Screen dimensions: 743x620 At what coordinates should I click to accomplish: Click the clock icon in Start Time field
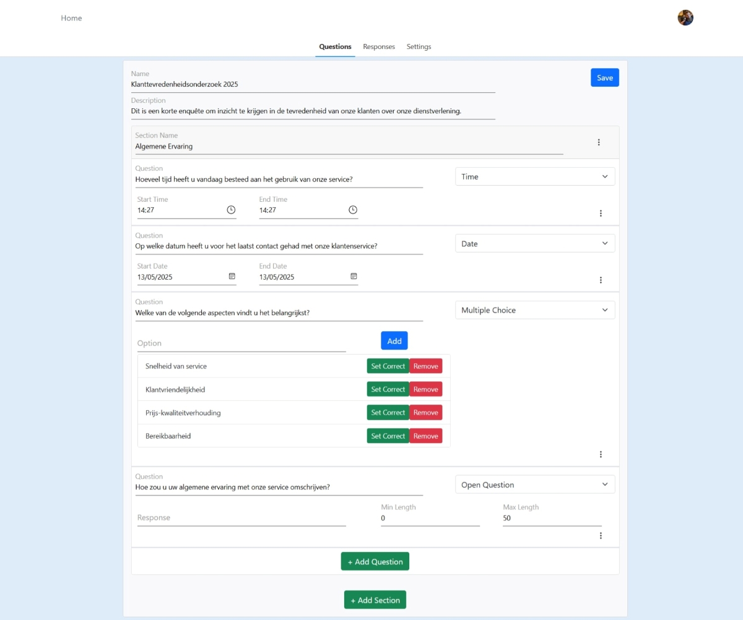tap(231, 210)
